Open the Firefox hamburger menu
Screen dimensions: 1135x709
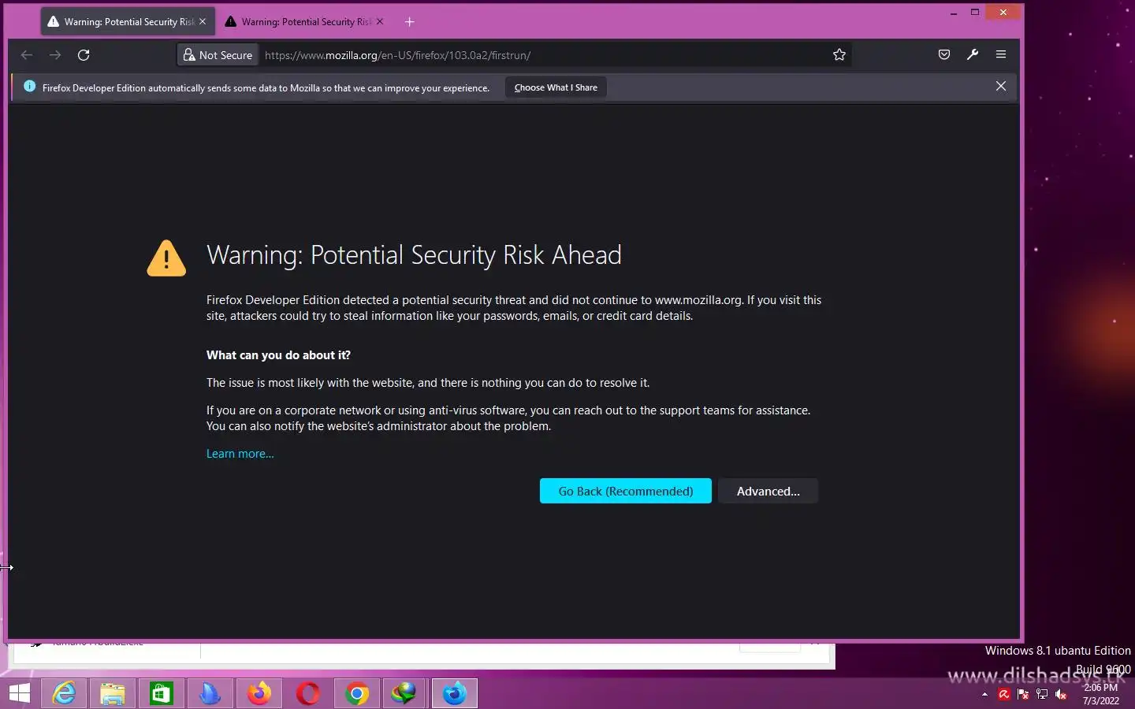[1001, 54]
